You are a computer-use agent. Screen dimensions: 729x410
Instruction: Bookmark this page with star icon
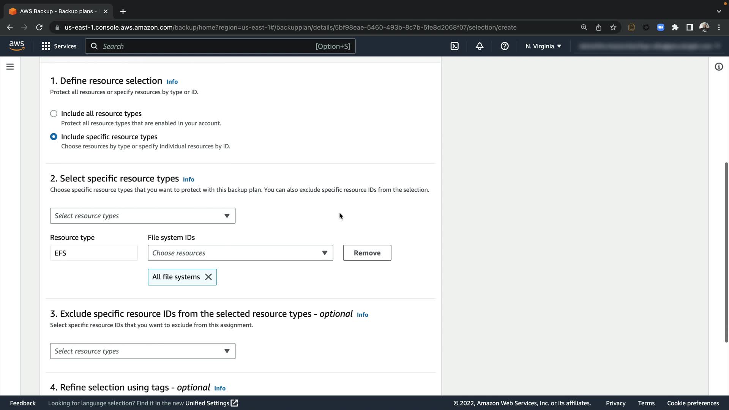pos(613,27)
